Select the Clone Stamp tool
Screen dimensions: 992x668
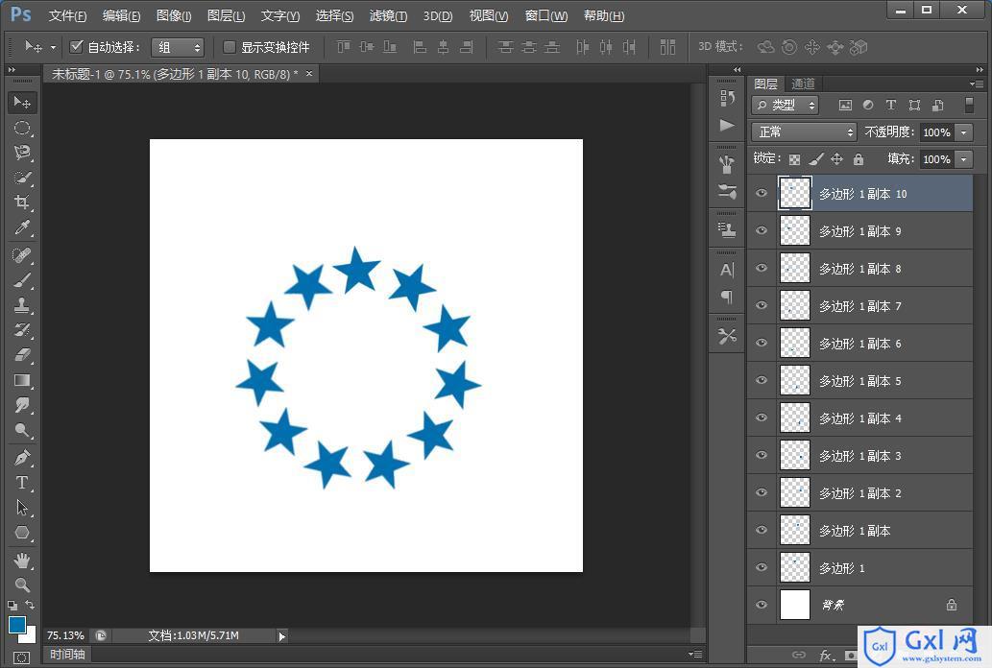[x=22, y=305]
